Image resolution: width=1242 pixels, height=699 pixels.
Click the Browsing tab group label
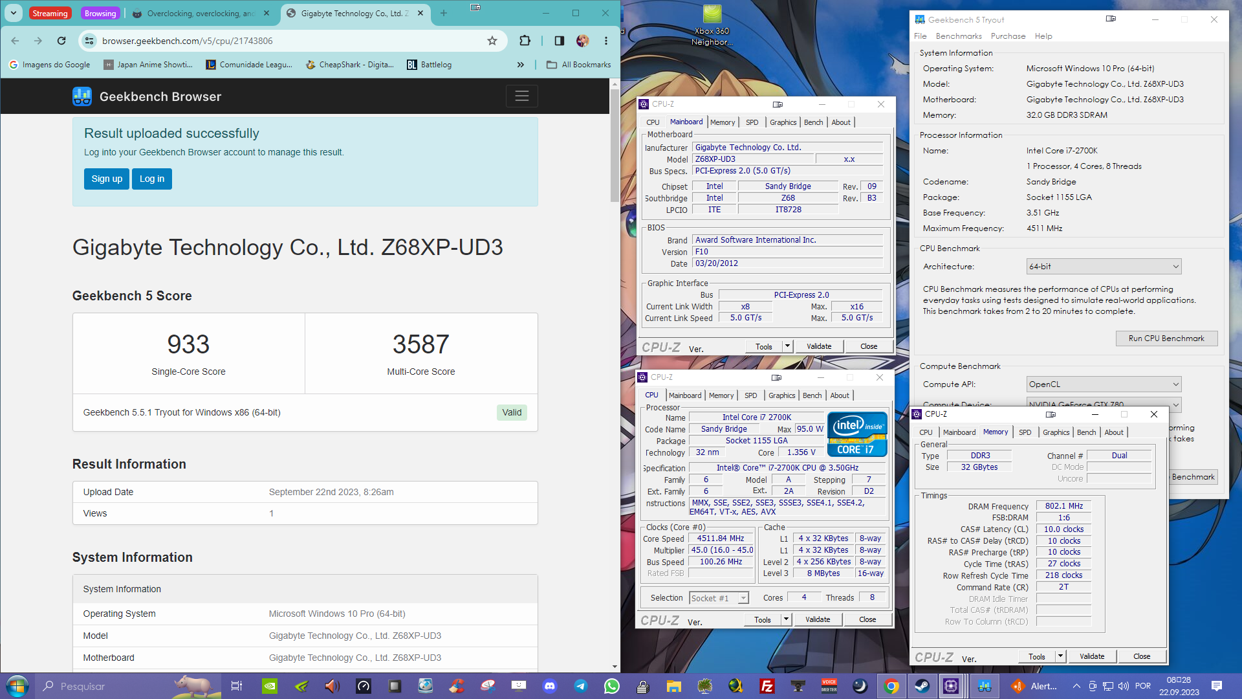[x=100, y=14]
